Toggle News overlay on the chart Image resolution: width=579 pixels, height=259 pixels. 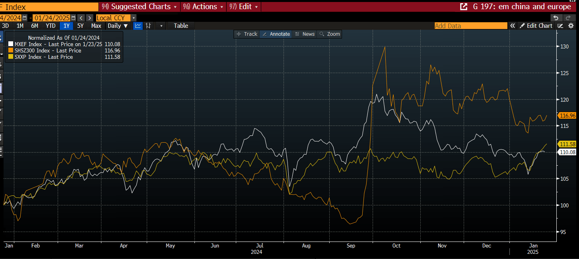click(x=305, y=34)
